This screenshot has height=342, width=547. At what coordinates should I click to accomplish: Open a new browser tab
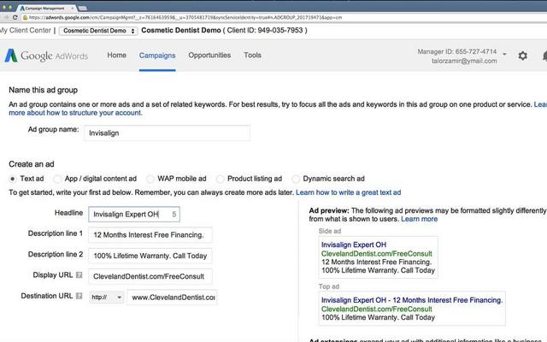click(x=83, y=8)
